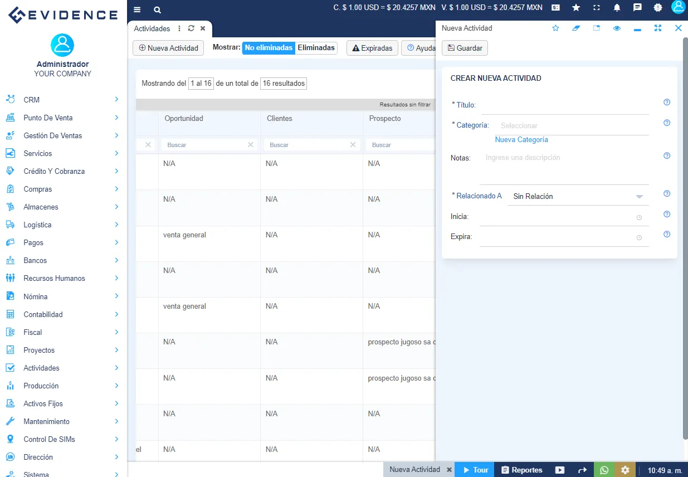Image resolution: width=688 pixels, height=477 pixels.
Task: Click the refresh icon next to Actividades tab
Action: coord(191,28)
